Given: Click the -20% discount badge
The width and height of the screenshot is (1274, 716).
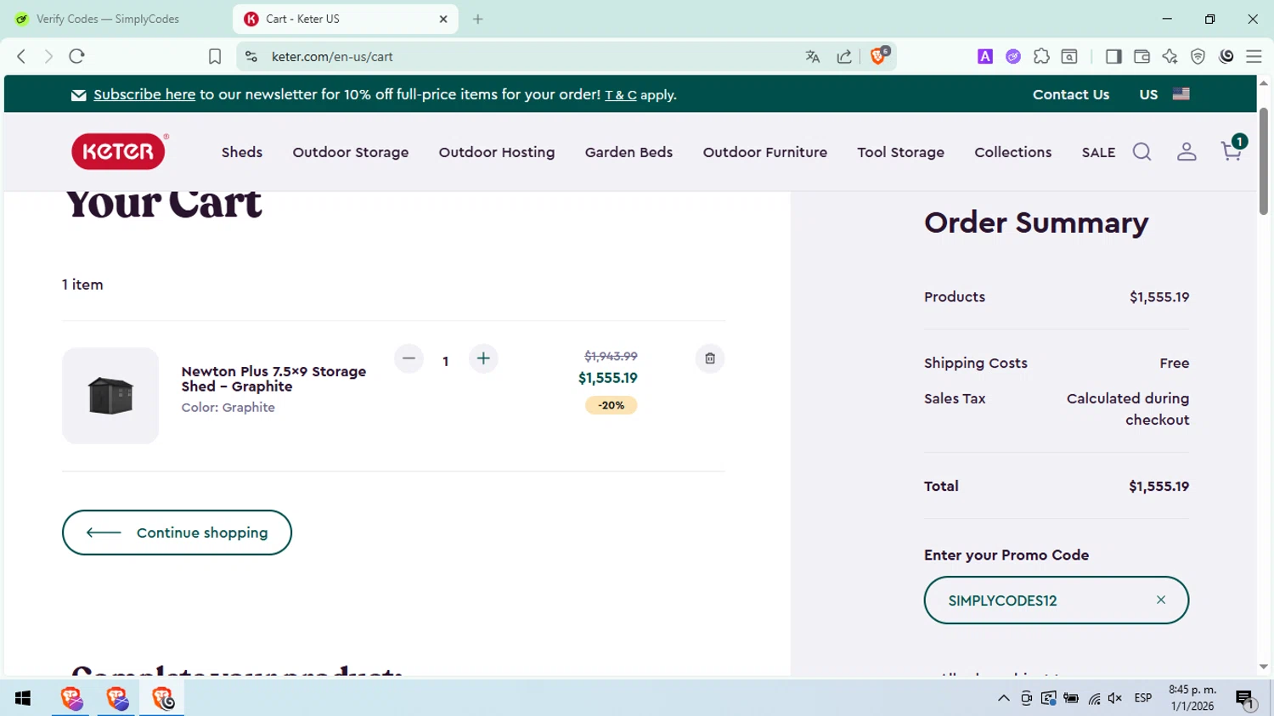Looking at the screenshot, I should (611, 405).
